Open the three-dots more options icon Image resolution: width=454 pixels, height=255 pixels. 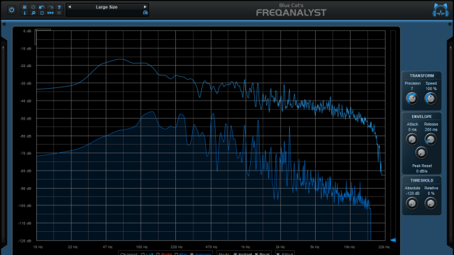point(50,13)
